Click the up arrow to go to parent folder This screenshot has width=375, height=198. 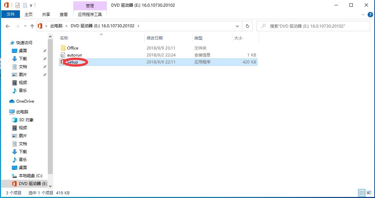32,26
